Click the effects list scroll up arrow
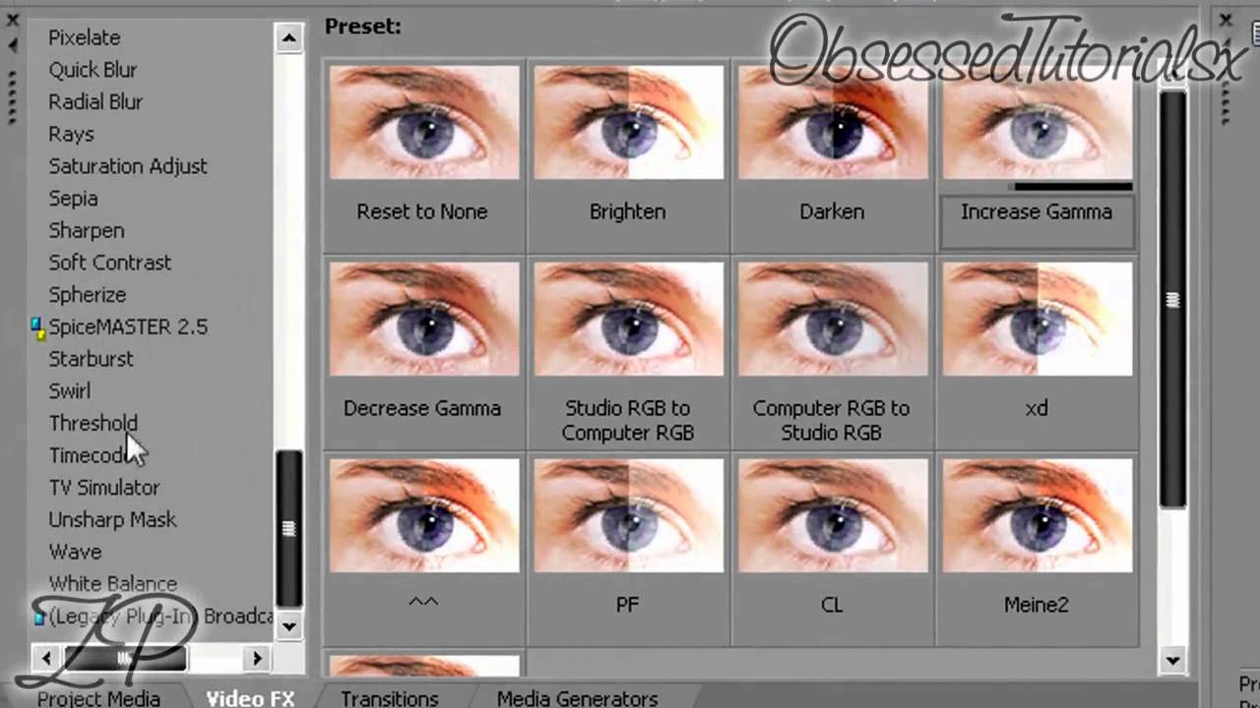Viewport: 1260px width, 708px height. pyautogui.click(x=288, y=38)
